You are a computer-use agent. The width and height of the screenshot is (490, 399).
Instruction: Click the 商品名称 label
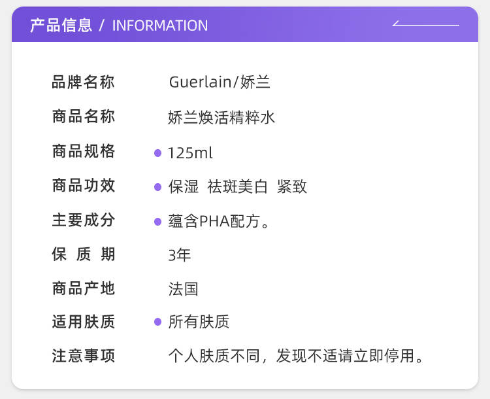pos(84,116)
